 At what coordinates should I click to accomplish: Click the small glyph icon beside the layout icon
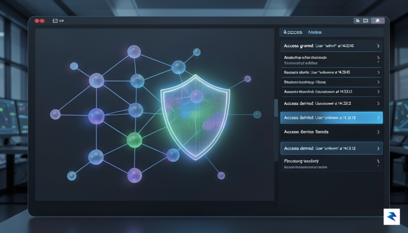click(61, 21)
